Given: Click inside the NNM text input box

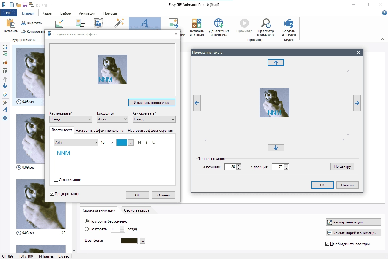Looking at the screenshot, I should 112,161.
